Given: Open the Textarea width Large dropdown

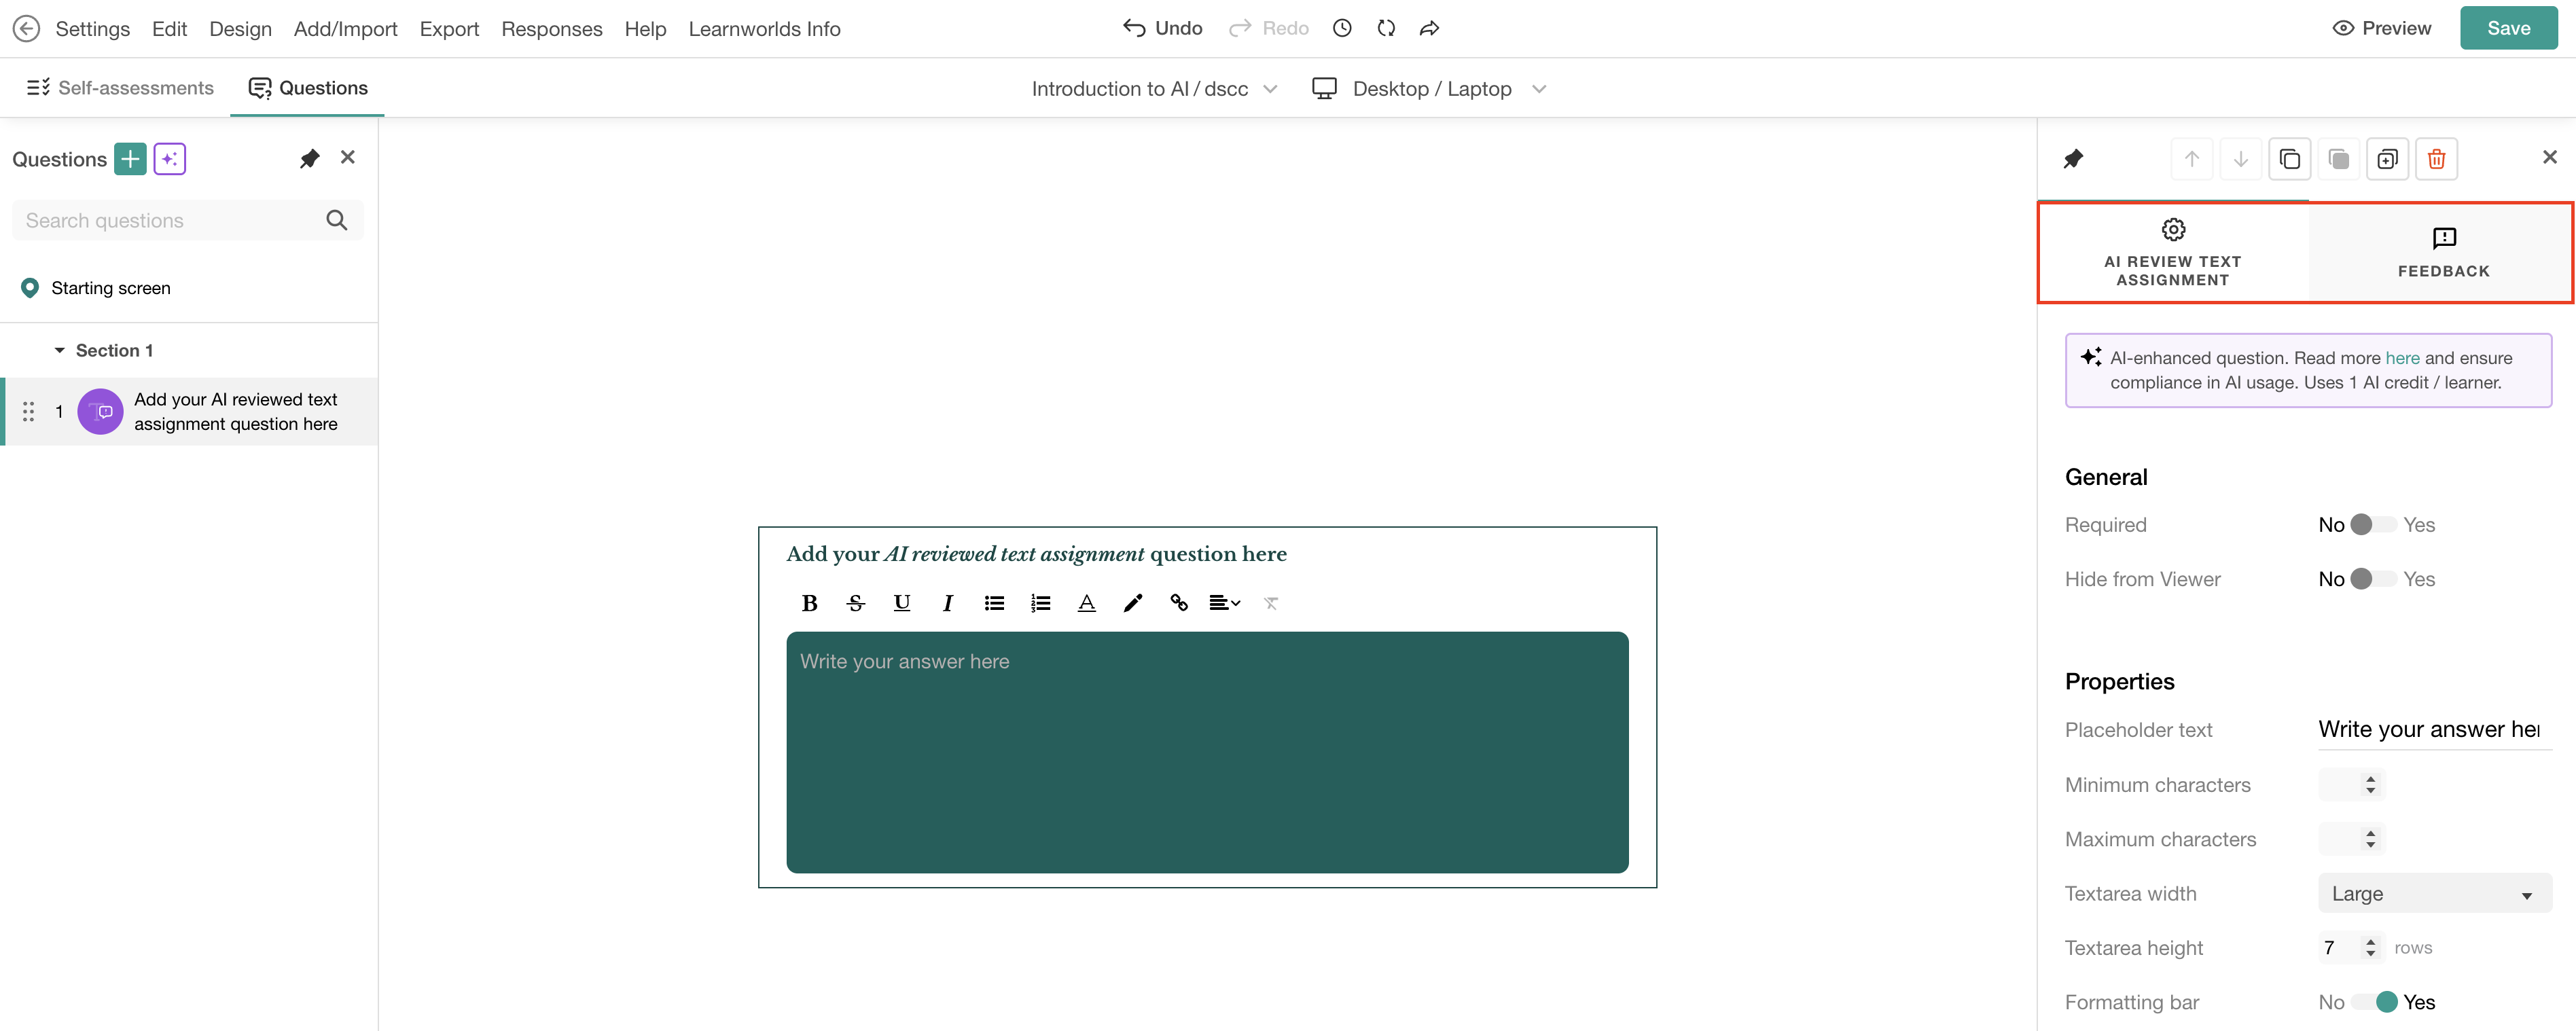Looking at the screenshot, I should pyautogui.click(x=2434, y=894).
